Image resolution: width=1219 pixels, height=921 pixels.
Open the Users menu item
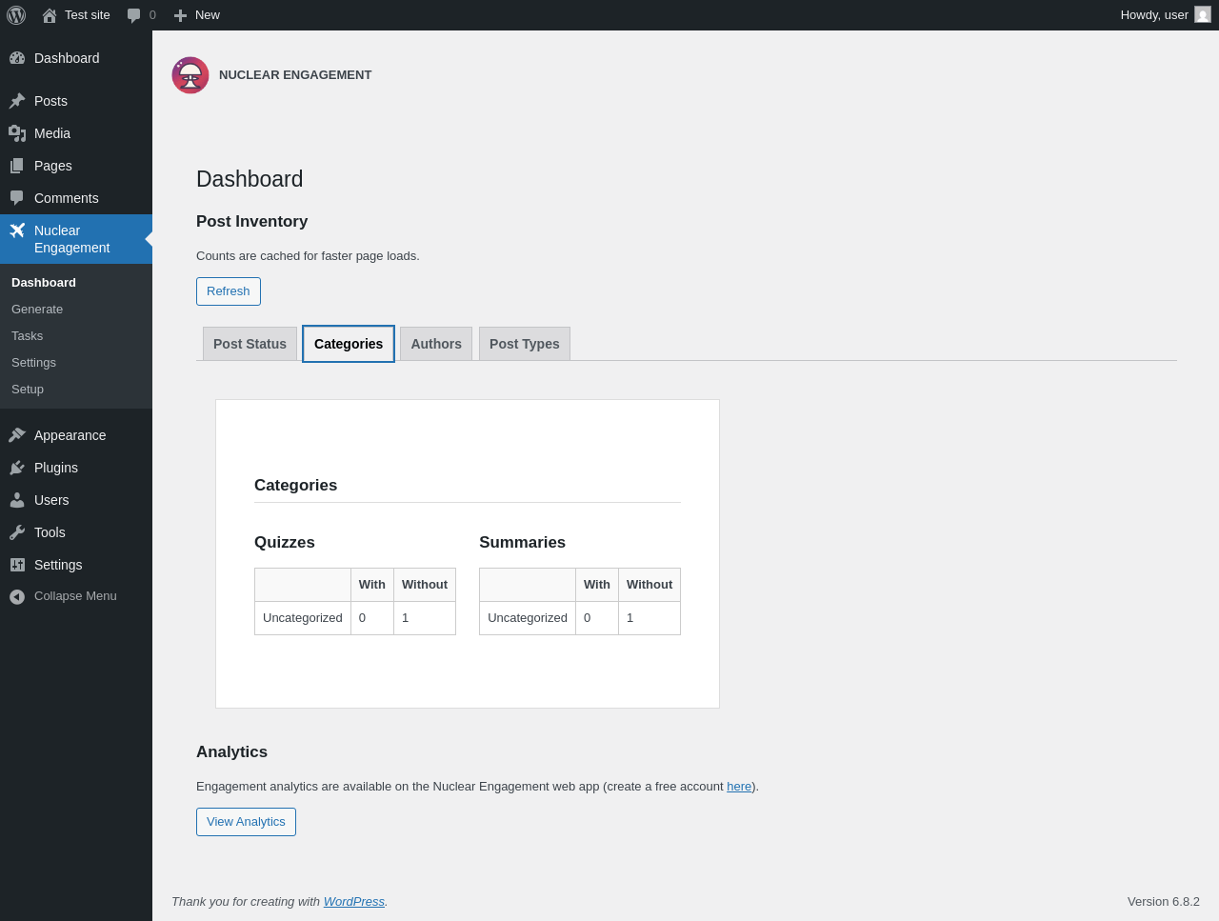(76, 500)
